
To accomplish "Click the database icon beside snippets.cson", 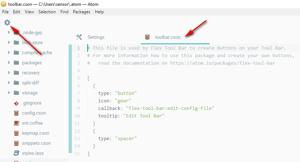I will [17, 143].
